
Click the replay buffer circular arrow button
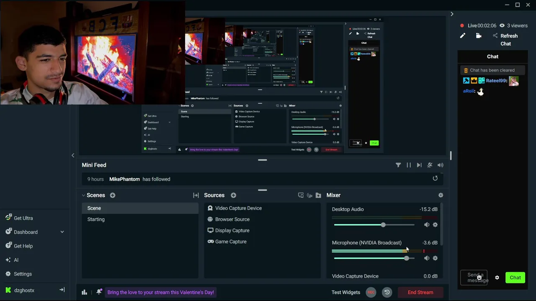(387, 292)
